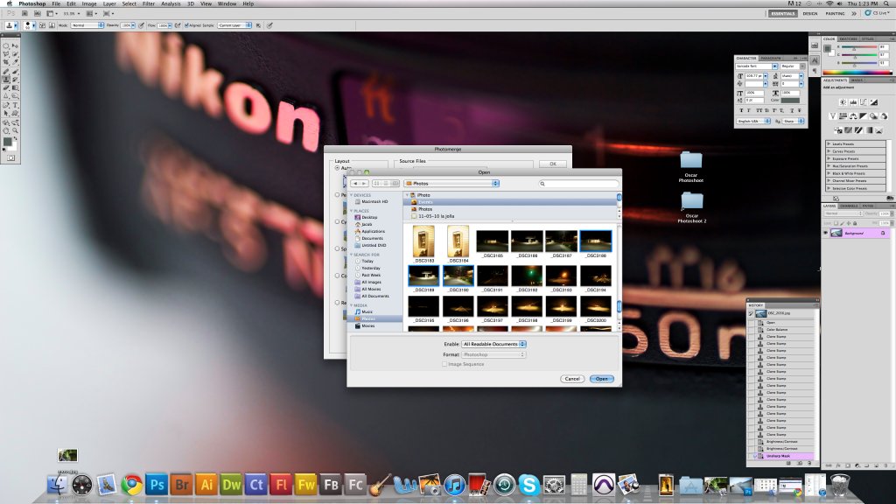Open Time Machine in the Dock
Image resolution: width=896 pixels, height=504 pixels.
coord(505,485)
